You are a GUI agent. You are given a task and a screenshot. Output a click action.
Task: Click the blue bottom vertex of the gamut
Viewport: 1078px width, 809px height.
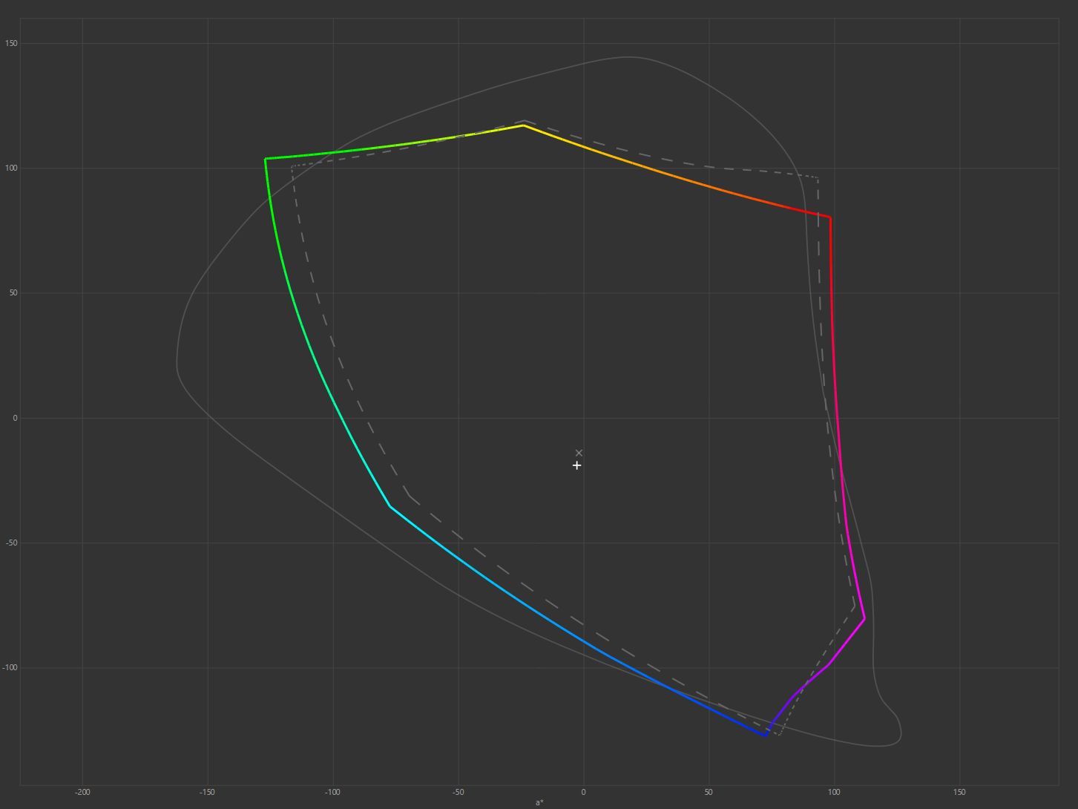[765, 736]
